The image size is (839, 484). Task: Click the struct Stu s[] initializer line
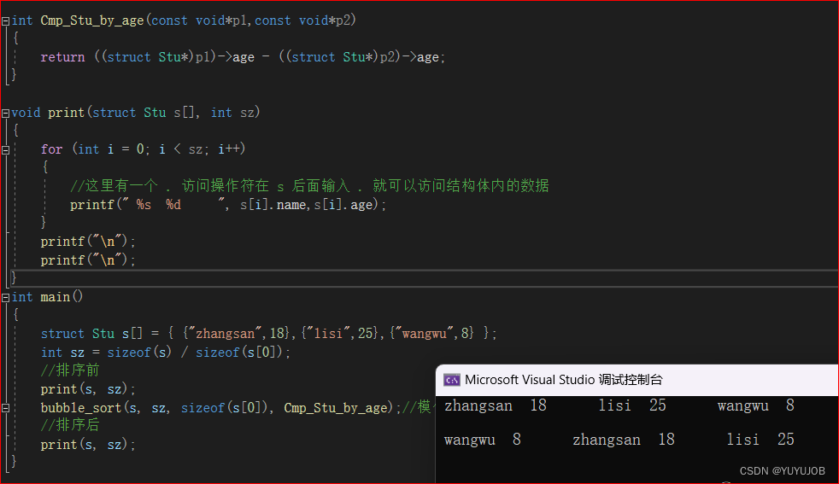[268, 334]
